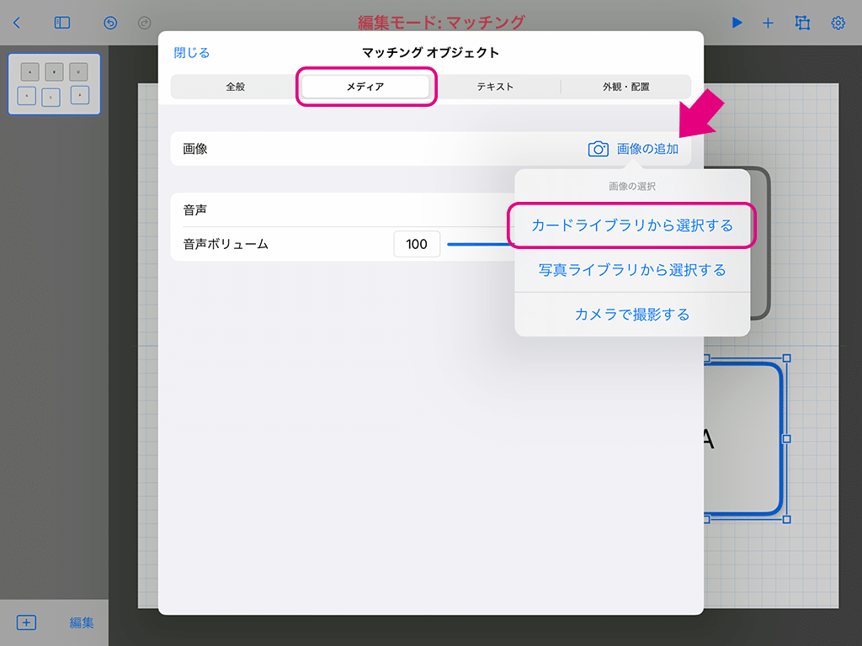This screenshot has height=646, width=862.
Task: Tap the 画像の追加 link
Action: tap(647, 149)
